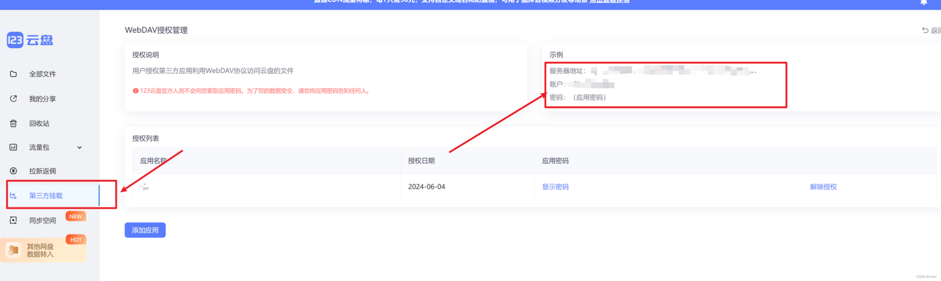Click the yen coin icon beside 拉新返佣

[13, 171]
